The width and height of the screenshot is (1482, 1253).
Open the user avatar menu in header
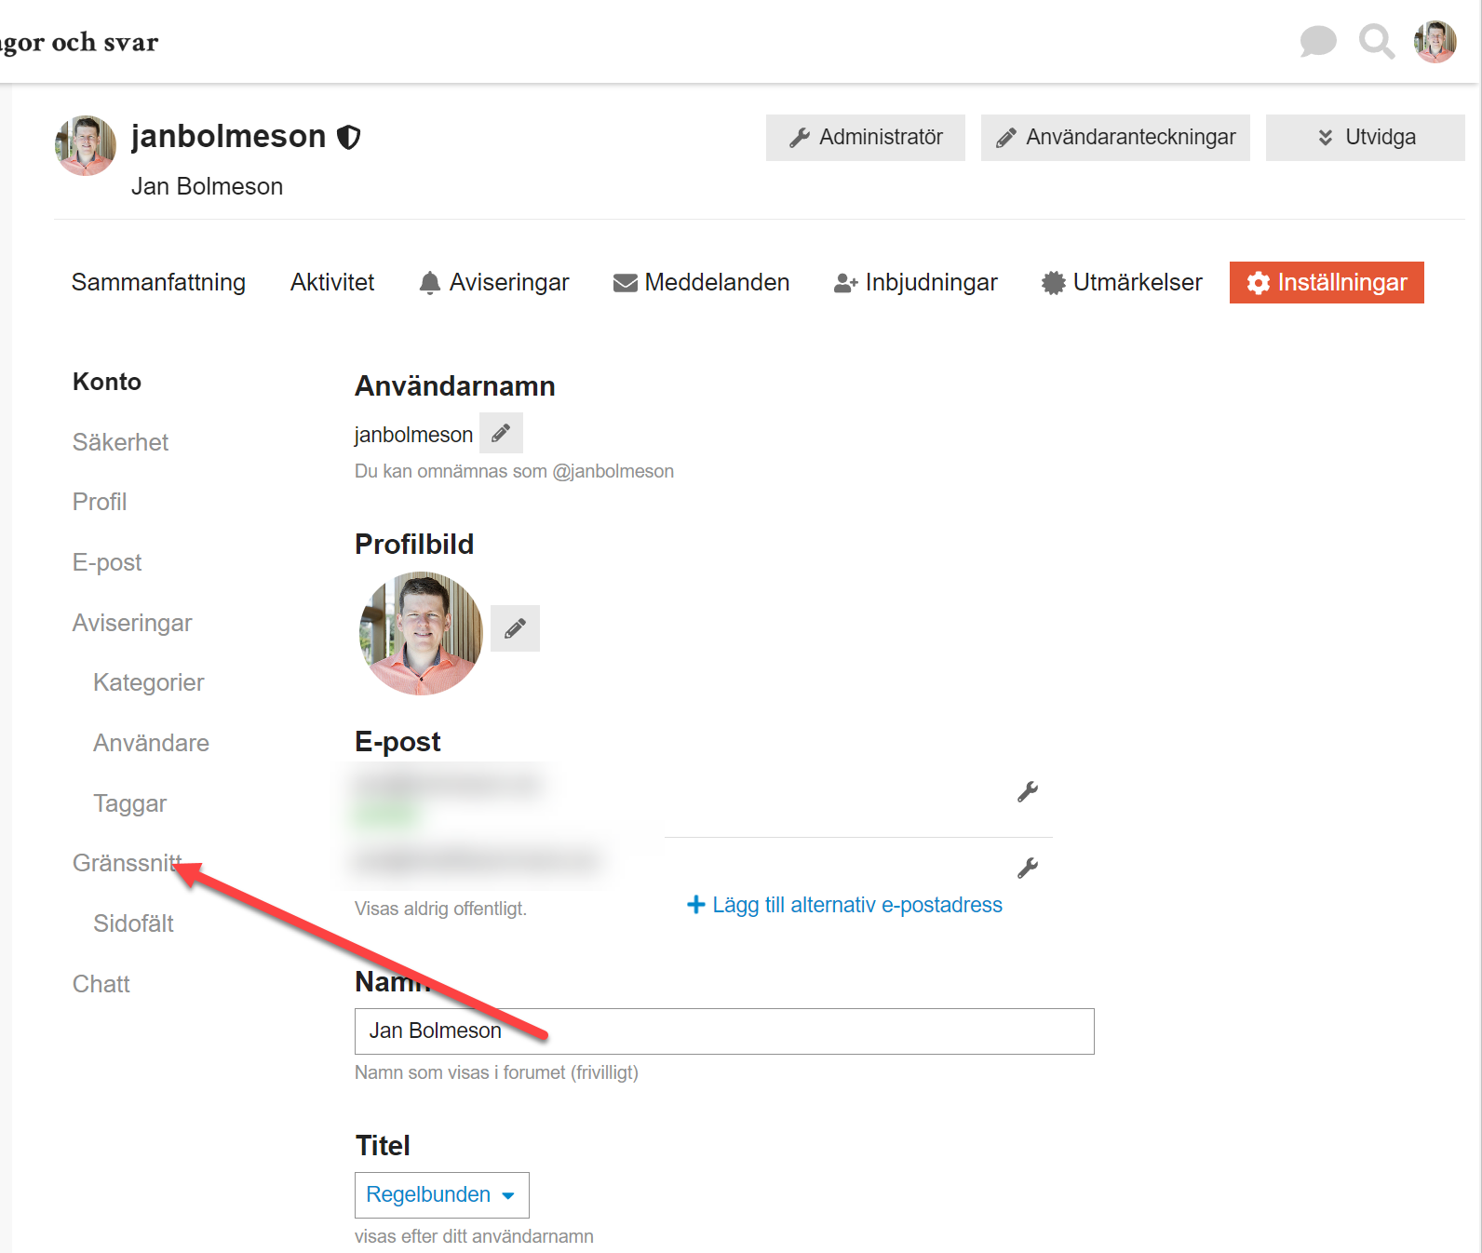1435,42
